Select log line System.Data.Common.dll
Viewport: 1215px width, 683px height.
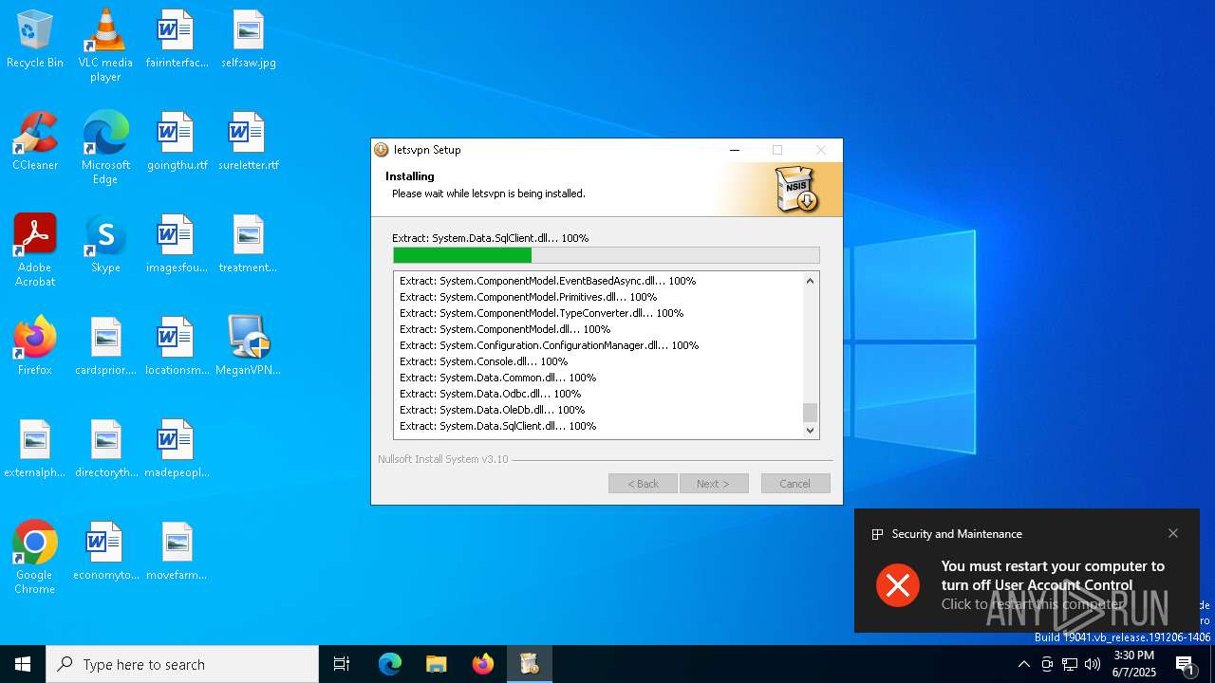pos(497,378)
